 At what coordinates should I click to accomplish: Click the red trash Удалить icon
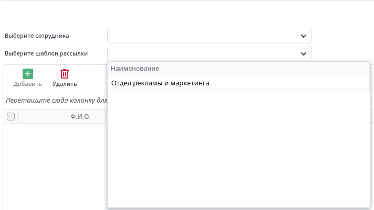65,74
